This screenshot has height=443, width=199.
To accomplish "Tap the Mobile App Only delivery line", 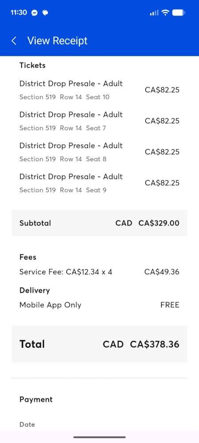I will pyautogui.click(x=99, y=305).
